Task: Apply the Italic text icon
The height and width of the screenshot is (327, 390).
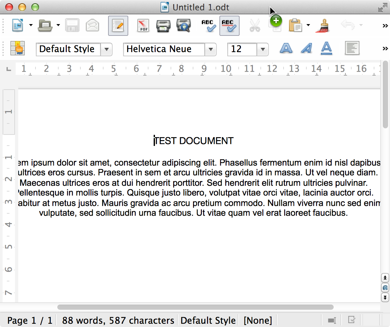Action: (x=306, y=49)
